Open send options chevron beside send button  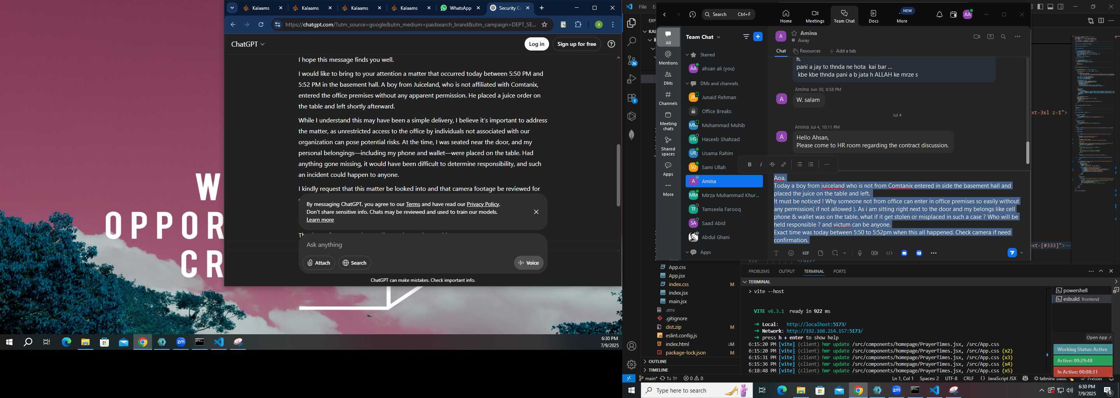pyautogui.click(x=1021, y=253)
